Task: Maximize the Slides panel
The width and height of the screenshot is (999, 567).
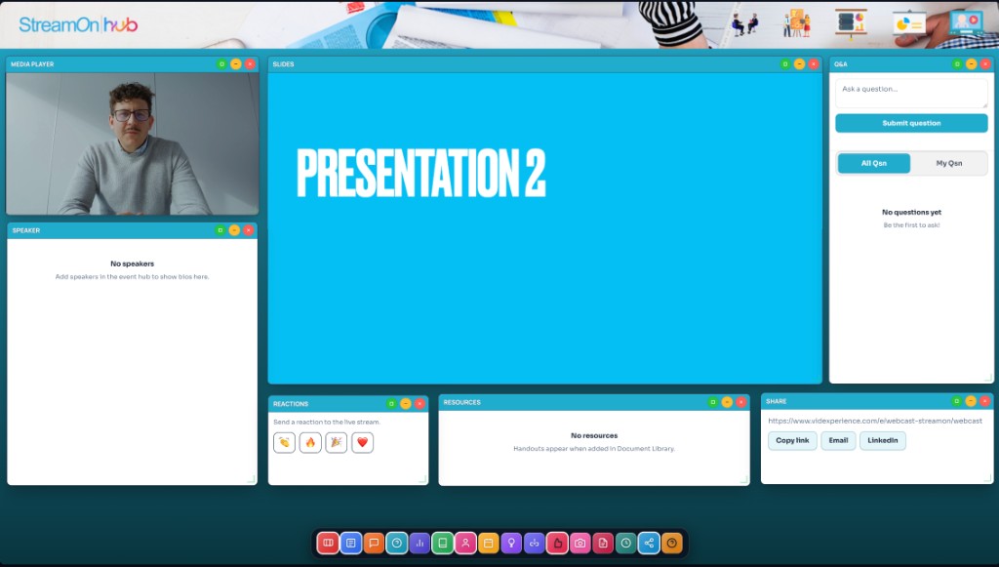Action: click(785, 63)
